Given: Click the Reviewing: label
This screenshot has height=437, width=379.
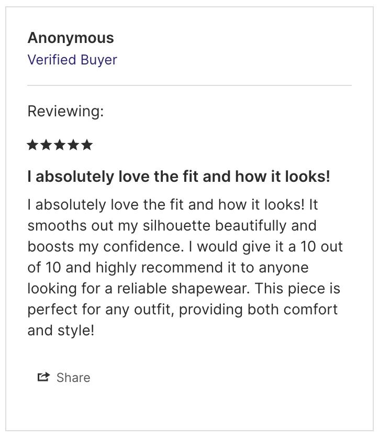Looking at the screenshot, I should pos(65,111).
